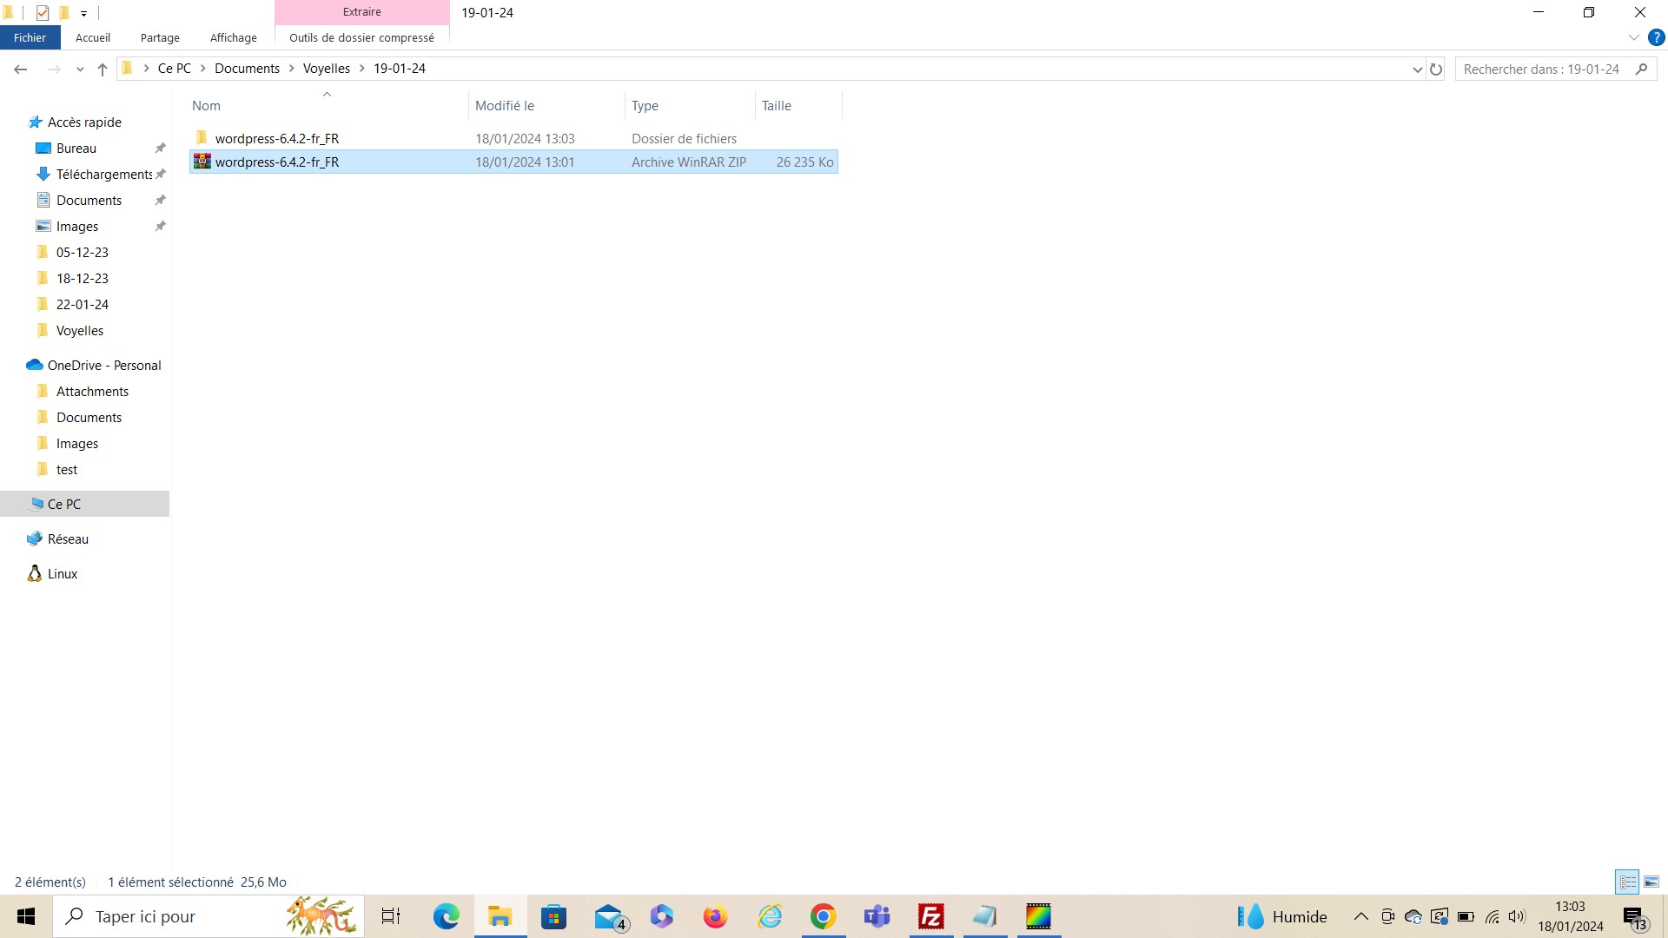The height and width of the screenshot is (938, 1668).
Task: Open pinned Images in quick access
Action: point(77,227)
